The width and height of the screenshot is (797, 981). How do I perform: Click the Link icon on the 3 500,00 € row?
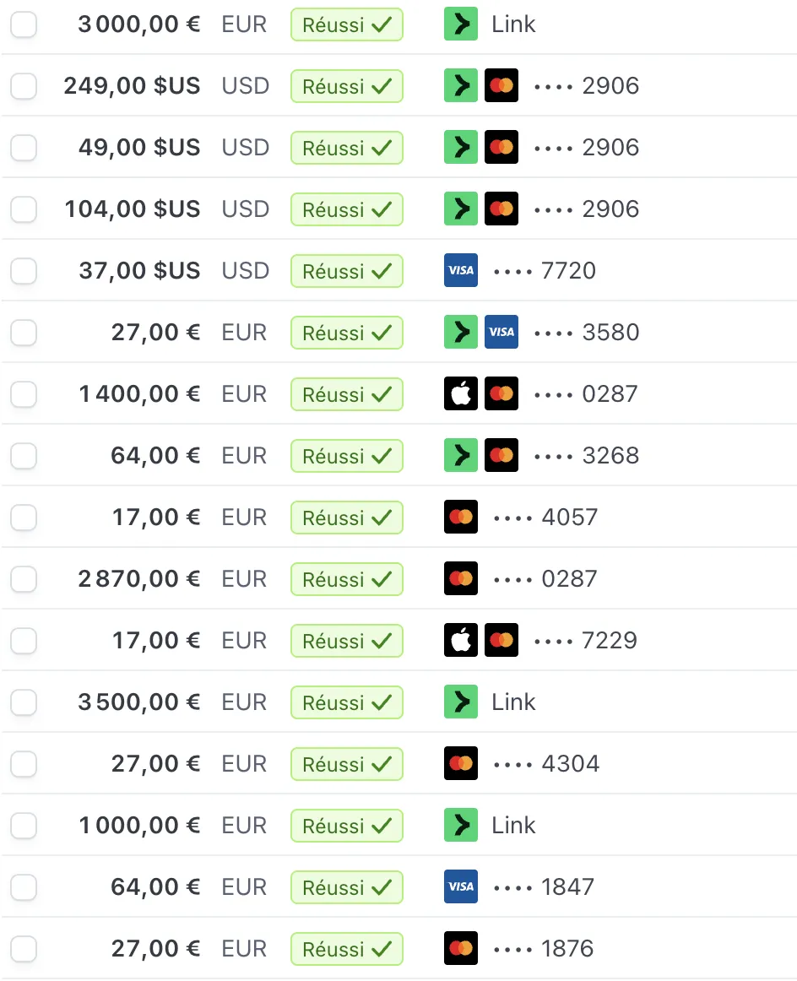461,702
